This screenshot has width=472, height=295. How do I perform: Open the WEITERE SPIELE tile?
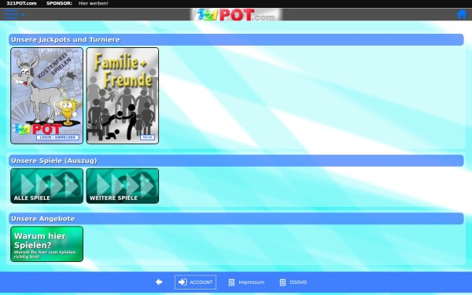point(123,186)
